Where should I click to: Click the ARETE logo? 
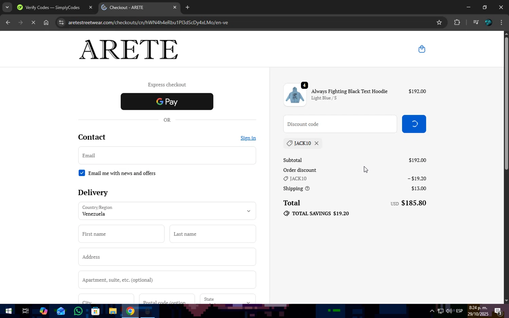point(129,49)
